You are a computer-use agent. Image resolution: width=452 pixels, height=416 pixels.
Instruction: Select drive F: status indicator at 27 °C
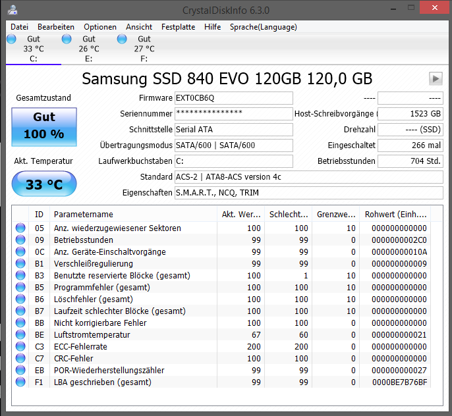[x=122, y=39]
